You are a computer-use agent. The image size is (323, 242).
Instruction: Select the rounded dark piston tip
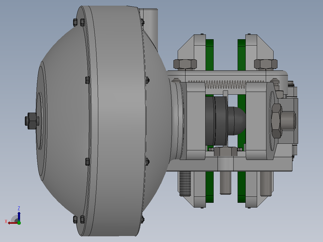tap(236, 121)
